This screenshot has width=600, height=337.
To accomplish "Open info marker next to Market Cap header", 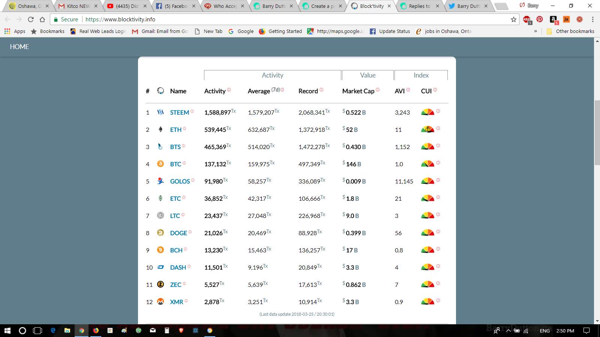I will point(378,89).
